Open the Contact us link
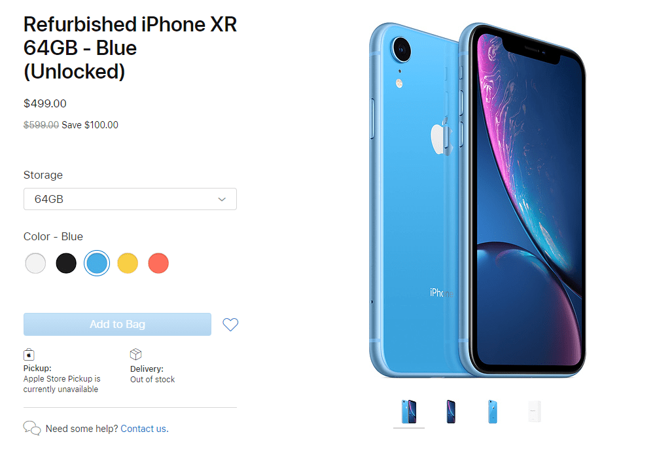Viewport: 657px width, 451px height. point(145,429)
